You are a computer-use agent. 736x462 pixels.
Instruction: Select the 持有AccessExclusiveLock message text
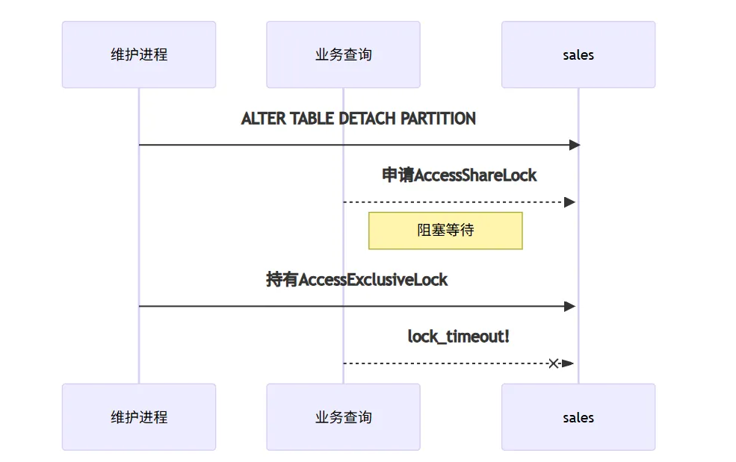click(356, 280)
